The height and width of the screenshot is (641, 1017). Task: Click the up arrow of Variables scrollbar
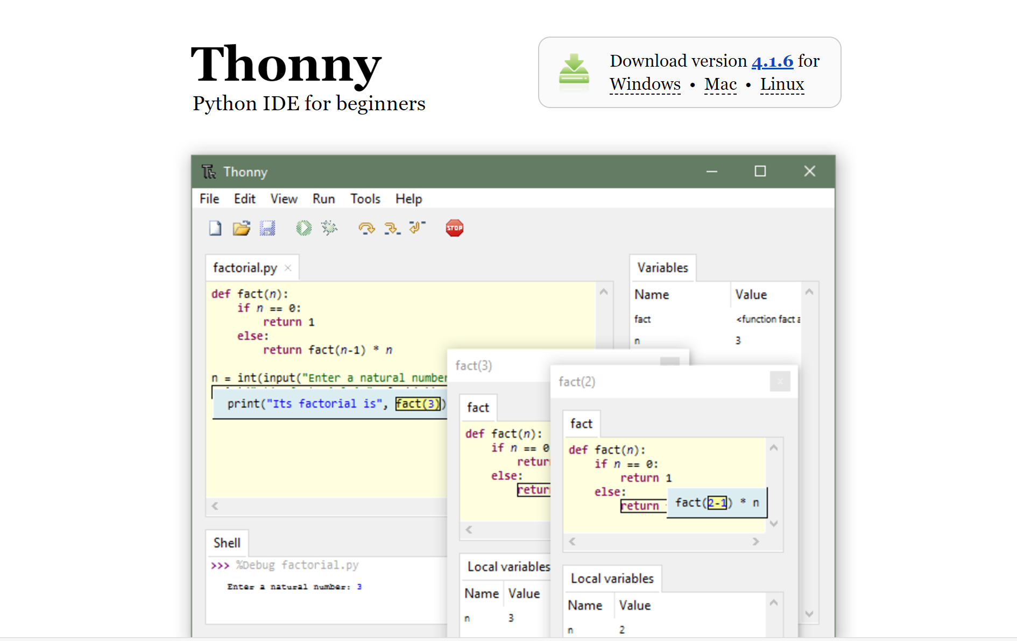(x=809, y=292)
